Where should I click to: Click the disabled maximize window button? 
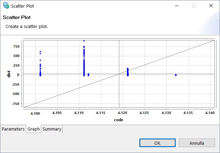click(x=194, y=6)
